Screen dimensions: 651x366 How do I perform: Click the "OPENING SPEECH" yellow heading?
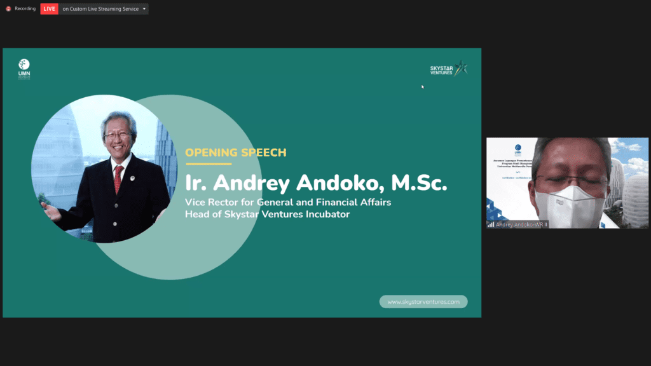(x=236, y=152)
